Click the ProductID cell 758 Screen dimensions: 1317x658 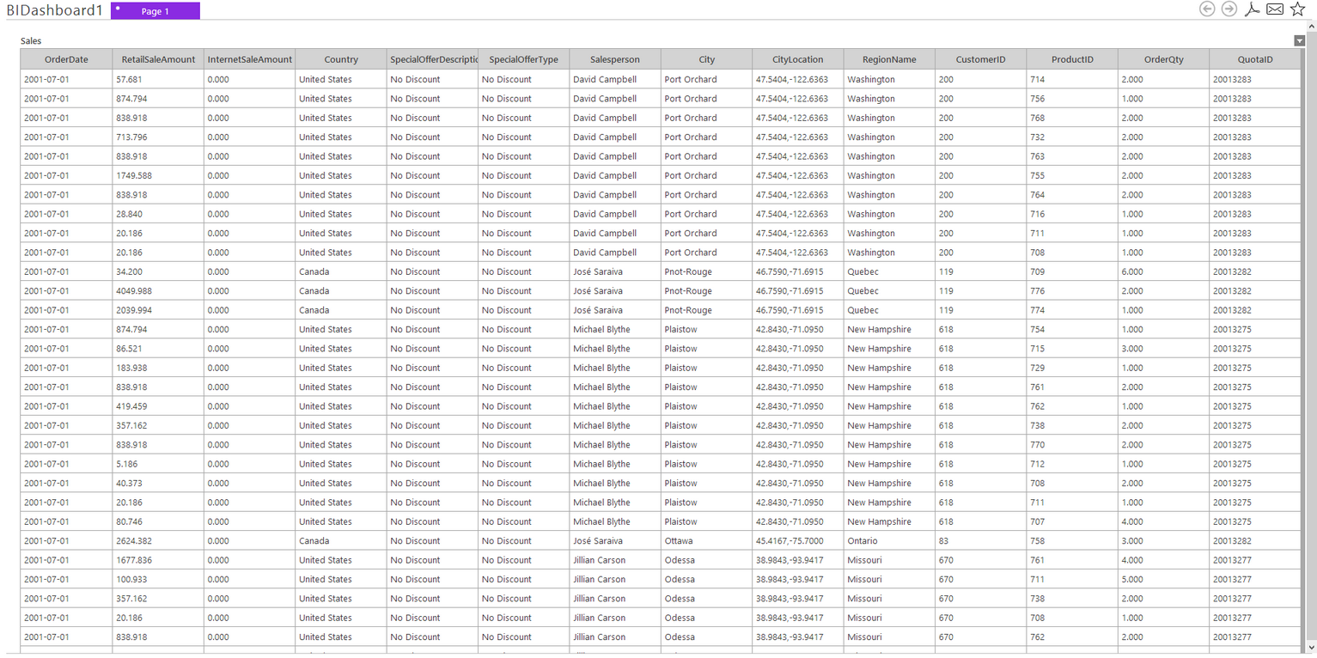click(x=1072, y=541)
